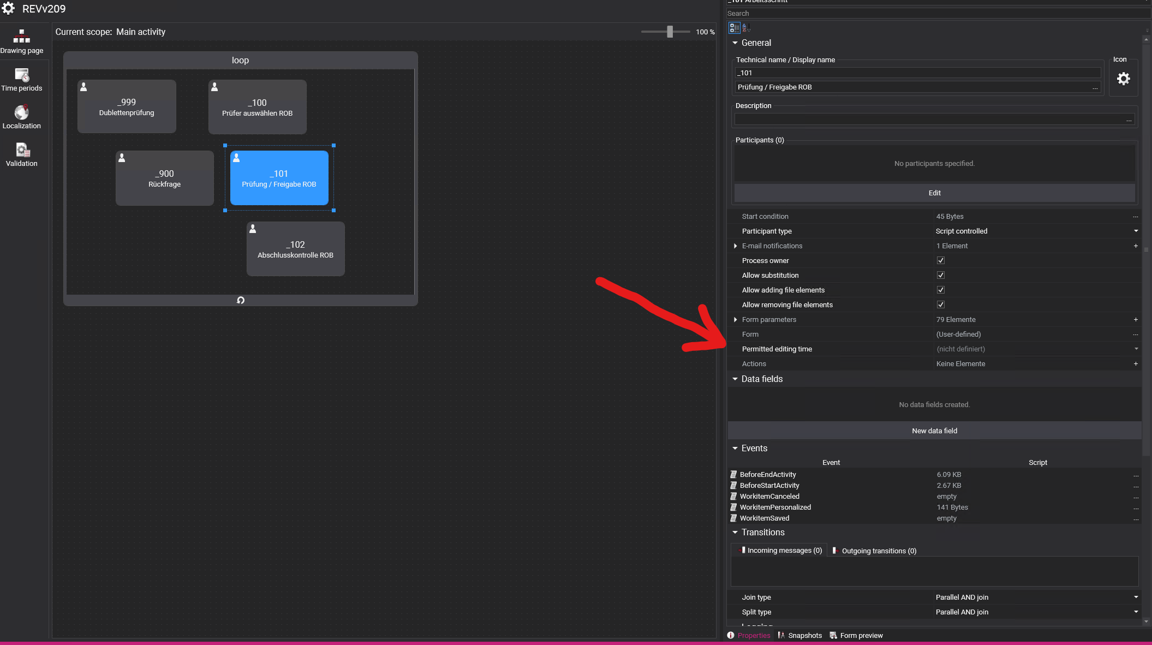Switch properties to categorized view
The height and width of the screenshot is (645, 1152).
tap(735, 28)
